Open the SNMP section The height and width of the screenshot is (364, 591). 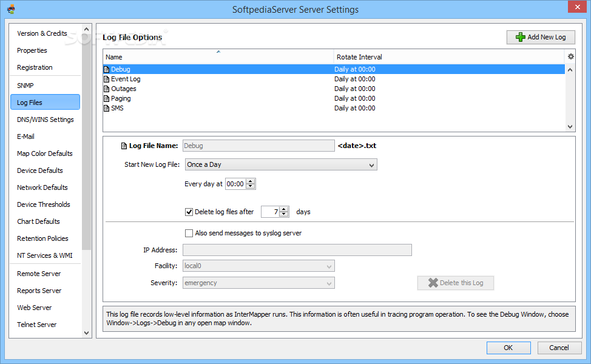pos(25,86)
